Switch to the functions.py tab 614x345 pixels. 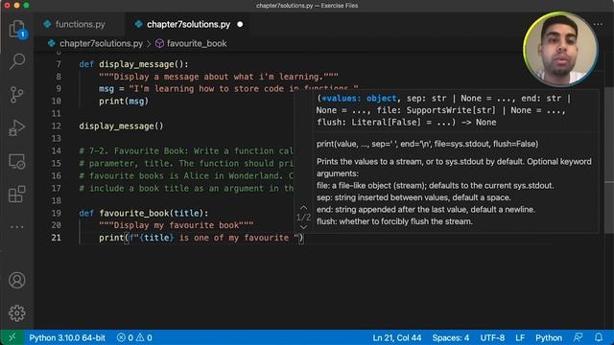(80, 24)
